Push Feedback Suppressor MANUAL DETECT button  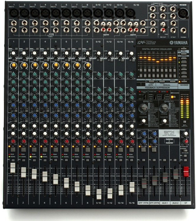173,81
